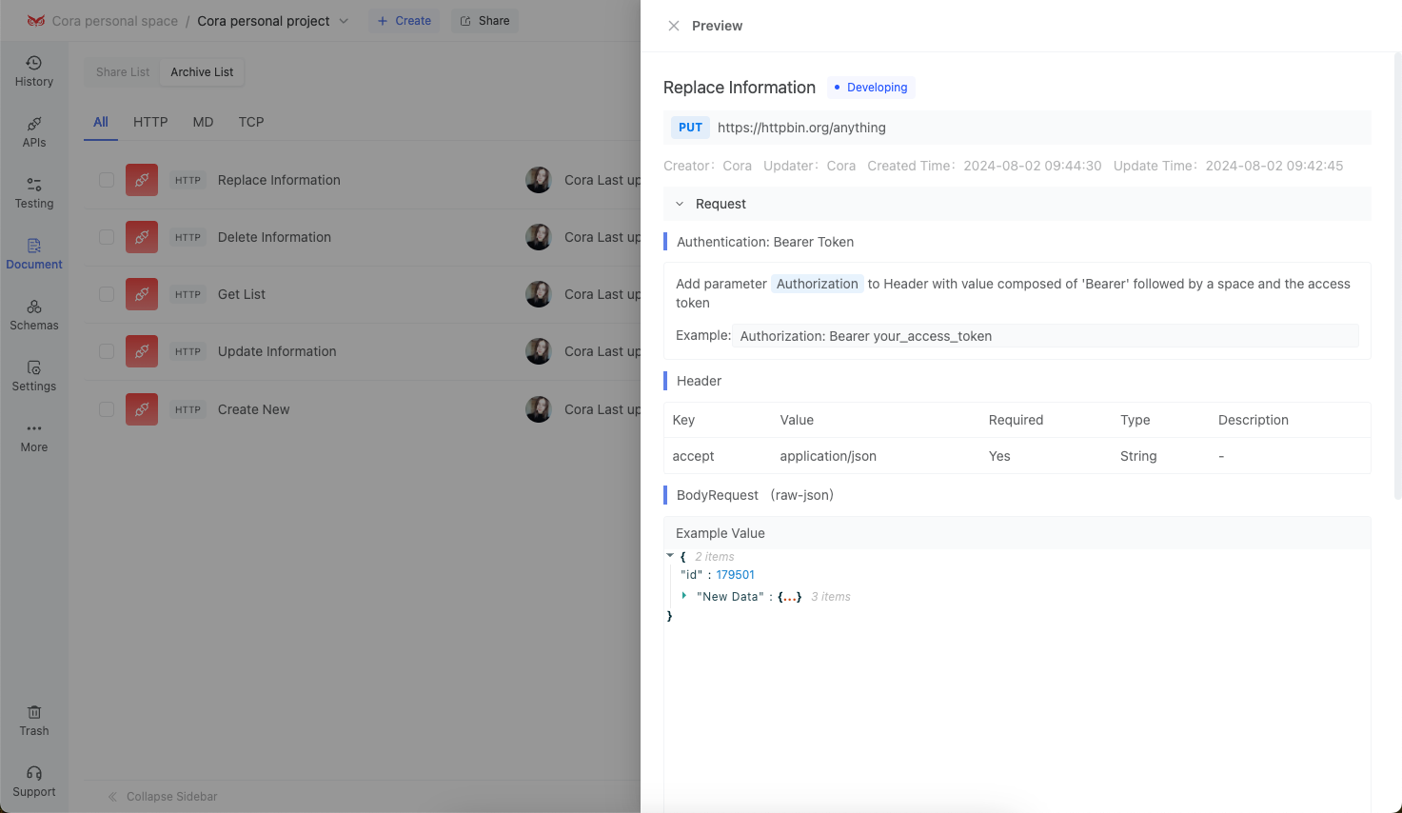This screenshot has width=1402, height=813.
Task: Open the Update Information document
Action: pos(277,351)
